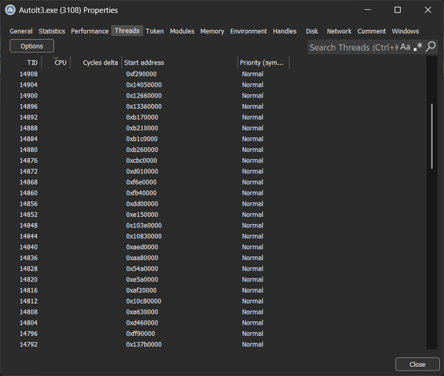444x376 pixels.
Task: Click start address 0xb260000
Action: [x=142, y=149]
